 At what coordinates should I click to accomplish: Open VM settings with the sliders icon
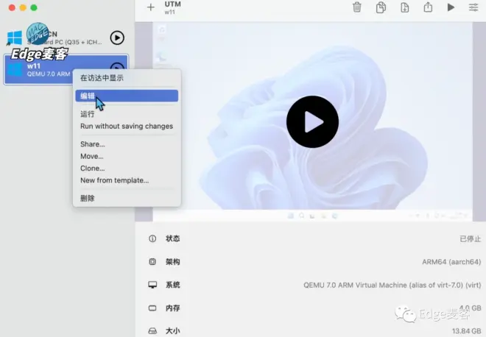click(x=473, y=7)
